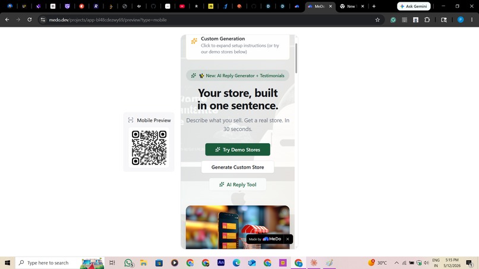Screen dimensions: 479x269
Task: Open File Explorer from the taskbar
Action: (144, 262)
